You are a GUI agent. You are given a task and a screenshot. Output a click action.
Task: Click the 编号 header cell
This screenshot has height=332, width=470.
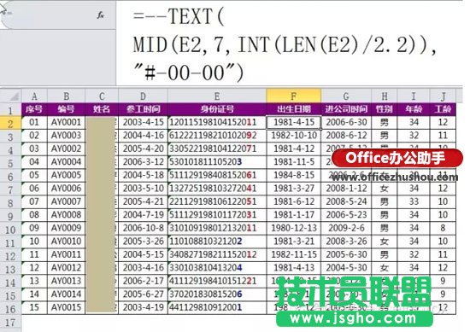[x=67, y=109]
